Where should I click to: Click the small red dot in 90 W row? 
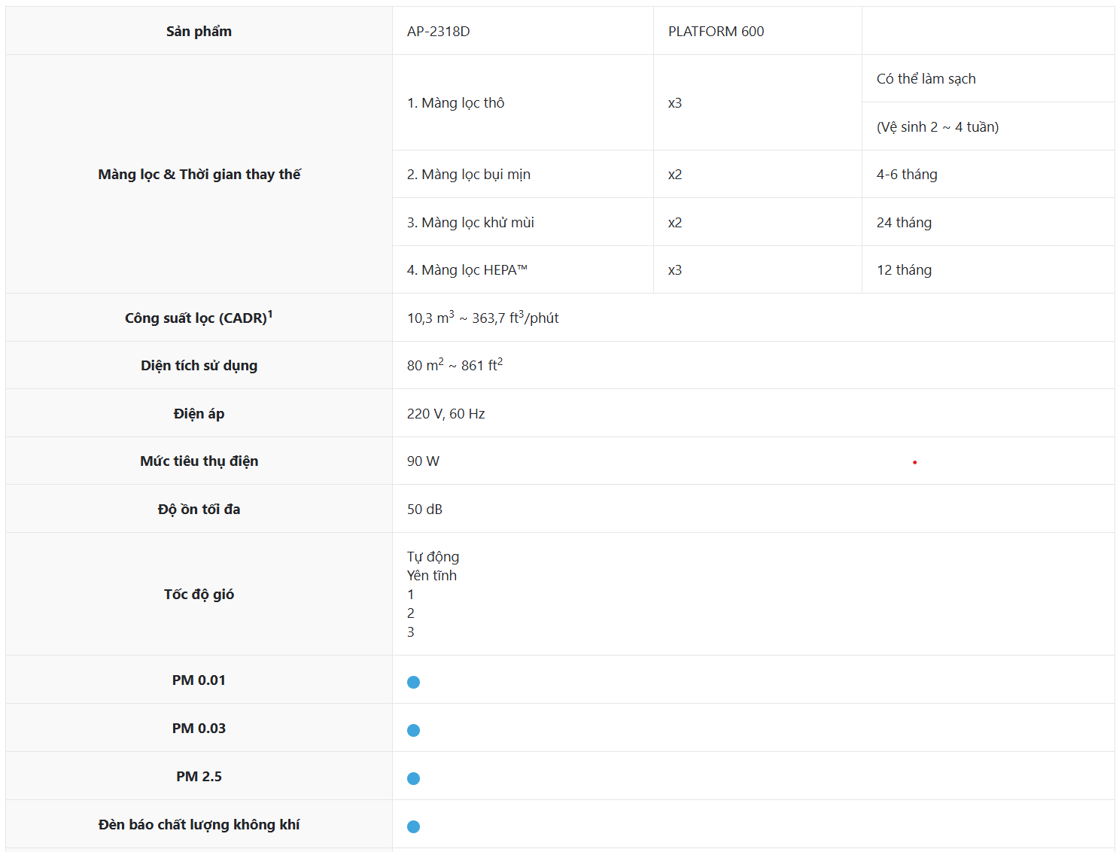point(914,462)
